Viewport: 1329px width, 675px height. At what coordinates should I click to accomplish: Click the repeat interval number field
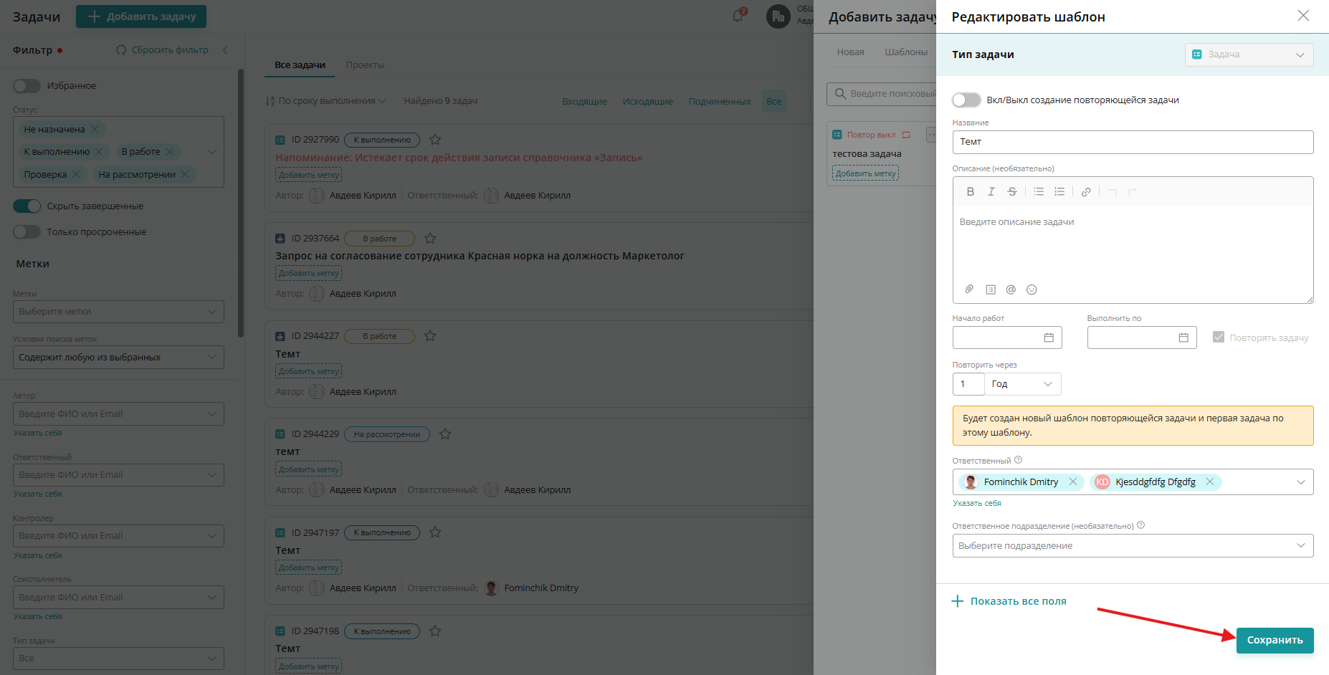tap(968, 384)
